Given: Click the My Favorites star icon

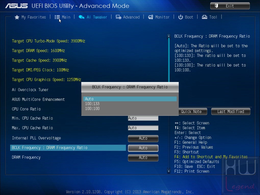Looking at the screenshot, I should pyautogui.click(x=17, y=17).
